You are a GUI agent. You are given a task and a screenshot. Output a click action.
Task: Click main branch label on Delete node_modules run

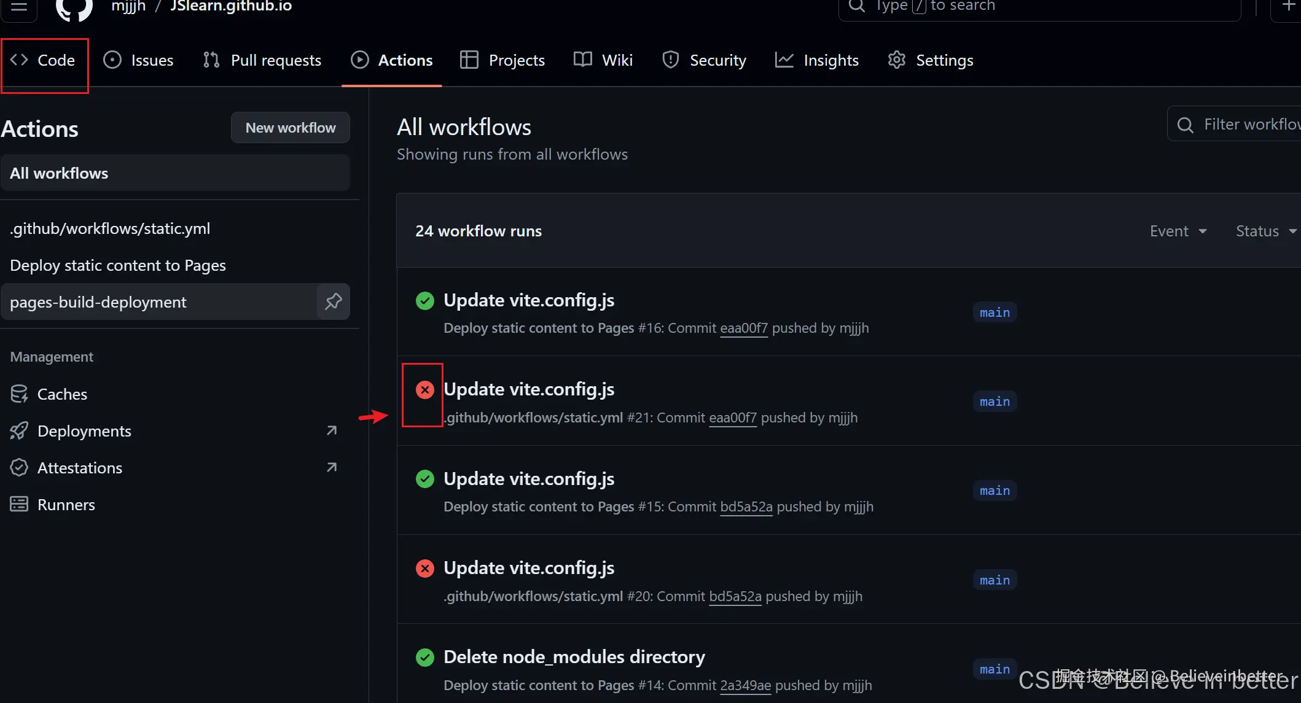point(994,669)
